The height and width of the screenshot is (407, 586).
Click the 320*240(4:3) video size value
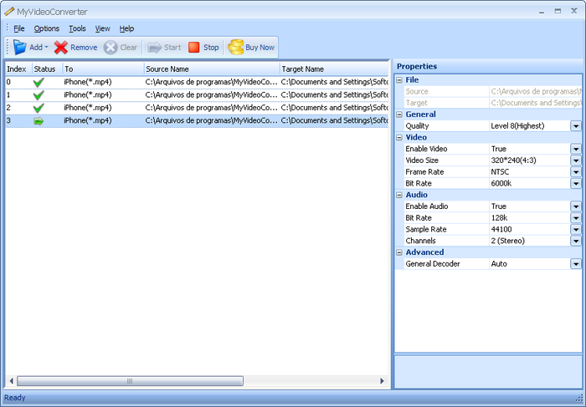tap(513, 160)
